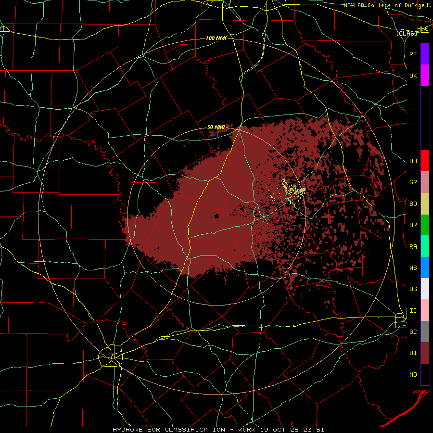Click the "[CLAS]" units label

click(407, 33)
